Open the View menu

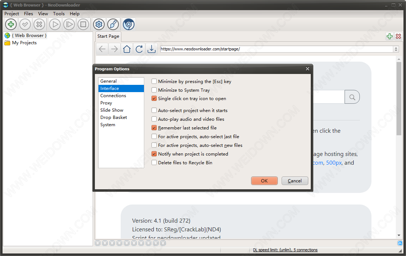click(x=43, y=14)
